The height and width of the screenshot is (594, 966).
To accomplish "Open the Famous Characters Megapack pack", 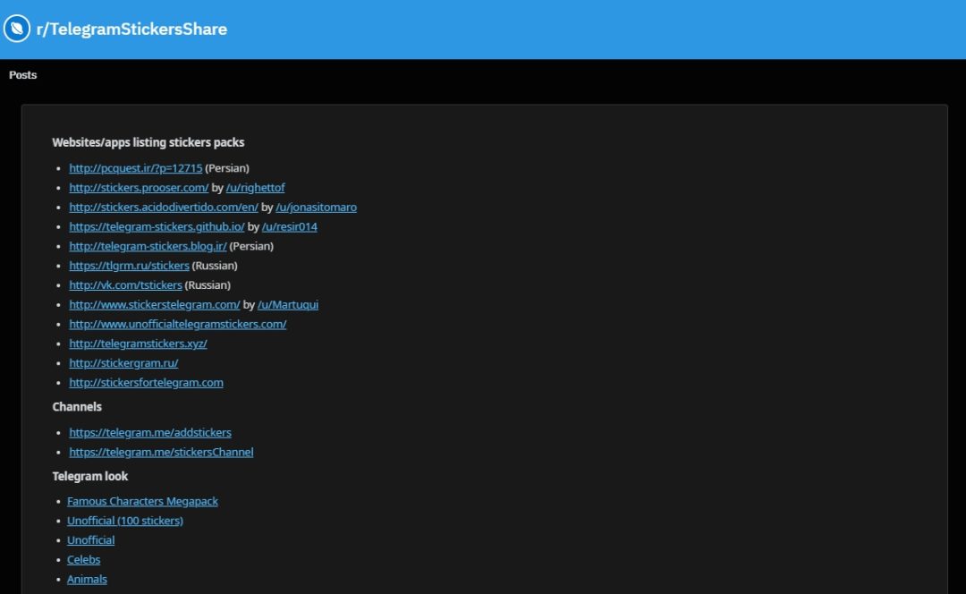I will (142, 502).
